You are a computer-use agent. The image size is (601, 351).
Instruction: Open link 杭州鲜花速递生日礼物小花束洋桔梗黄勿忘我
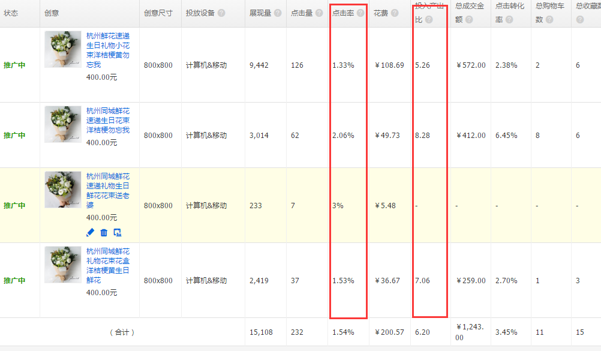tap(108, 50)
